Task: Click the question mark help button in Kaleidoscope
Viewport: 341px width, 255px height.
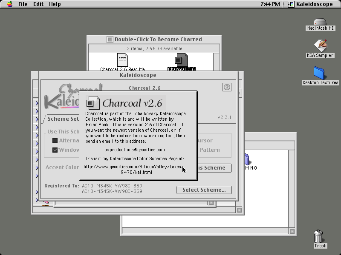Action: coord(227,87)
